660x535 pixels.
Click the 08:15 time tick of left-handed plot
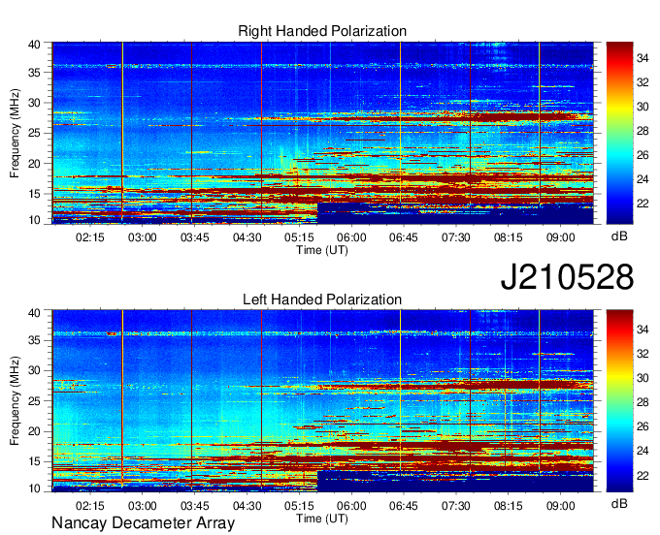click(508, 506)
